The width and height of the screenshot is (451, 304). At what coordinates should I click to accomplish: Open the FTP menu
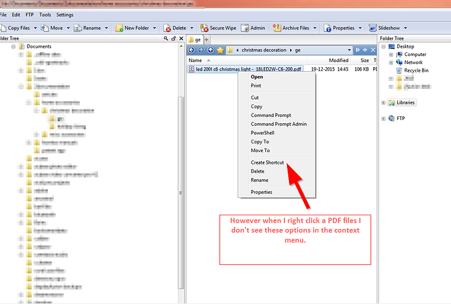pos(29,14)
